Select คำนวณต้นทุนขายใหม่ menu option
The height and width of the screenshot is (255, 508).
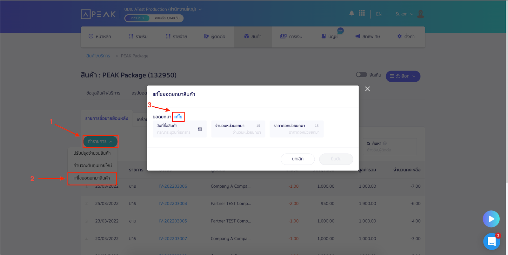pyautogui.click(x=92, y=165)
